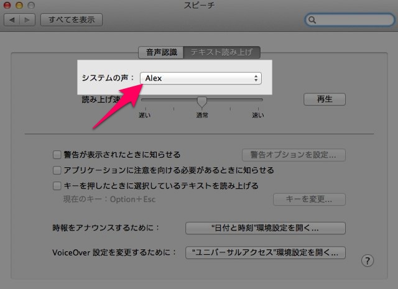The image size is (398, 289).
Task: Focus the search field in the toolbar
Action: pyautogui.click(x=349, y=20)
